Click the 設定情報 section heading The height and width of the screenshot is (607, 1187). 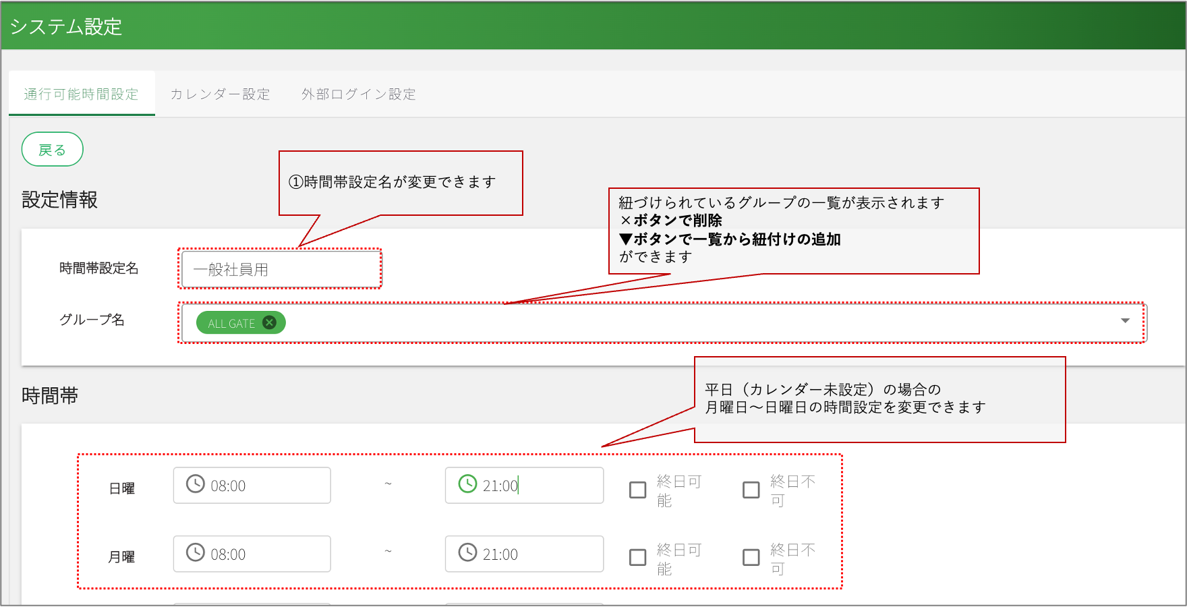pyautogui.click(x=60, y=200)
